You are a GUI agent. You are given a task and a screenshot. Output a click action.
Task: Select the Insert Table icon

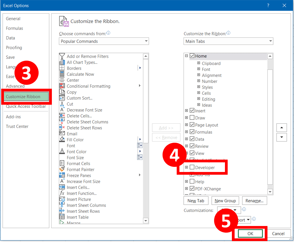(62, 217)
